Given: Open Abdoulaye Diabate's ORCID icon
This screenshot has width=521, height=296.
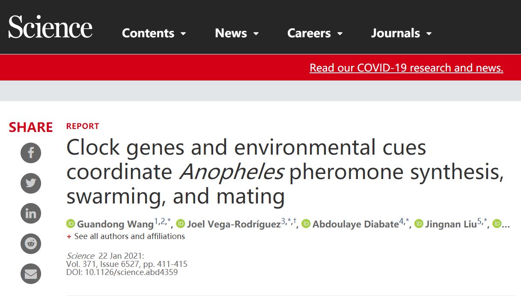Looking at the screenshot, I should (306, 224).
